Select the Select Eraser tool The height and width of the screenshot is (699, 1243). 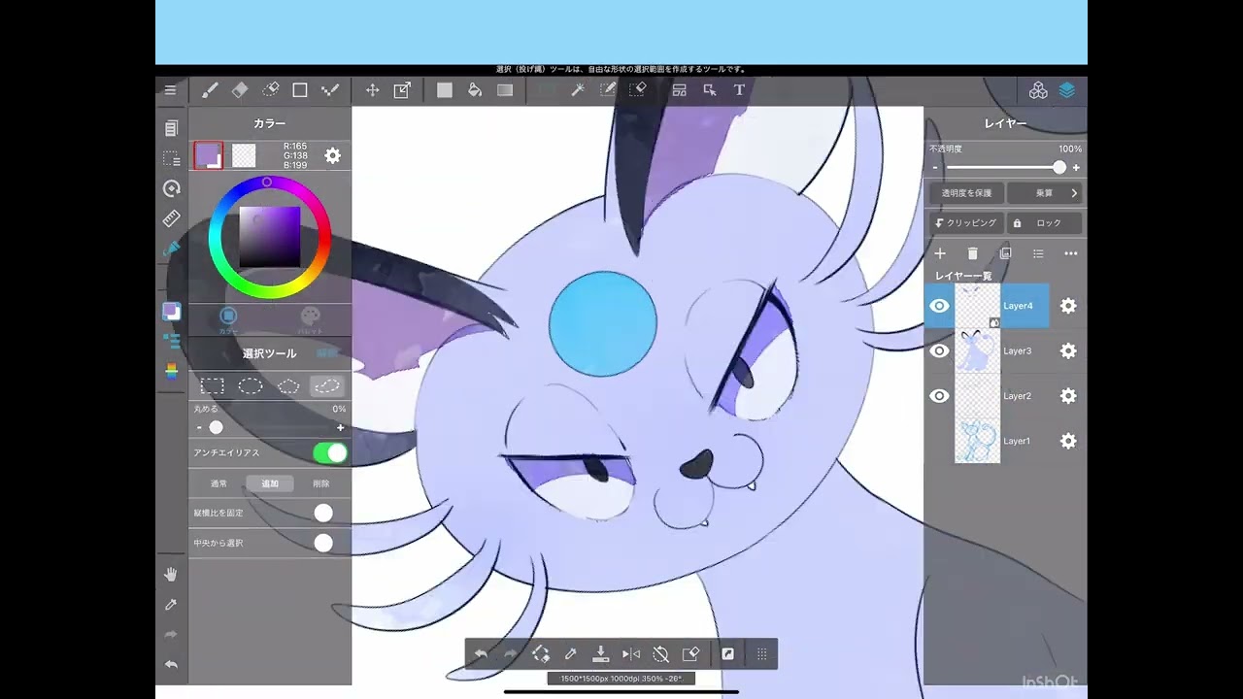pyautogui.click(x=638, y=90)
